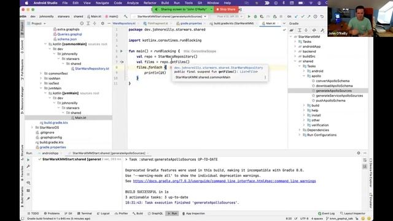The image size is (393, 221).
Task: Open the Terminal tool window tab
Action: point(85,214)
